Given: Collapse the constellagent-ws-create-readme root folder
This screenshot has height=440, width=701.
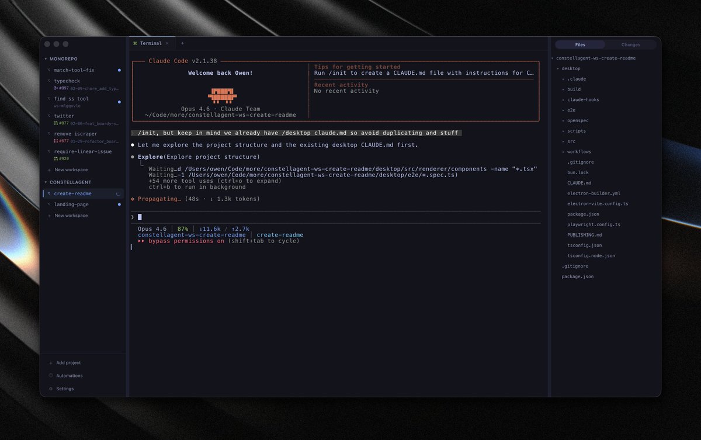Looking at the screenshot, I should 553,58.
